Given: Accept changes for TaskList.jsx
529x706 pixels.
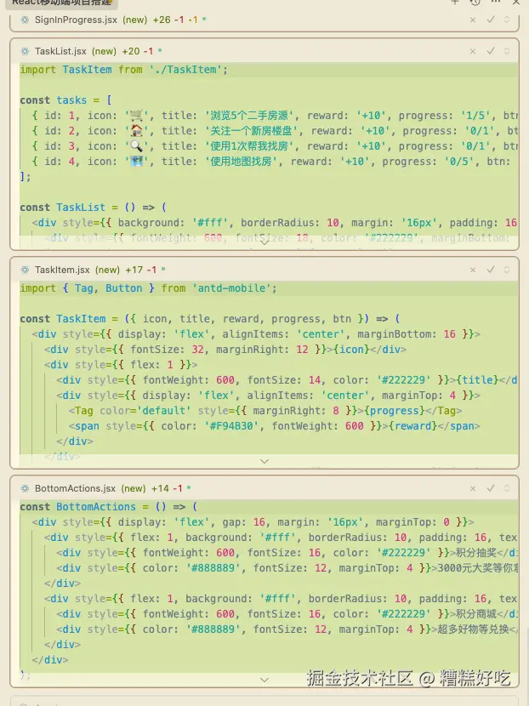Looking at the screenshot, I should click(491, 51).
